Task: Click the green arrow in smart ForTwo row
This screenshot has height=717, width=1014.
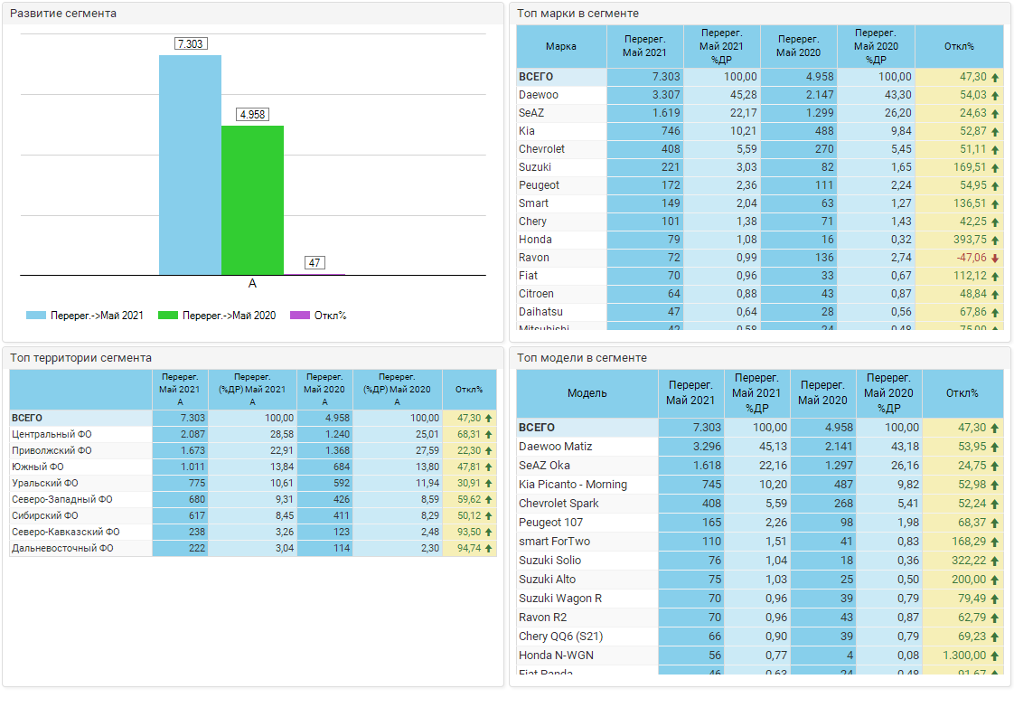Action: [x=995, y=542]
